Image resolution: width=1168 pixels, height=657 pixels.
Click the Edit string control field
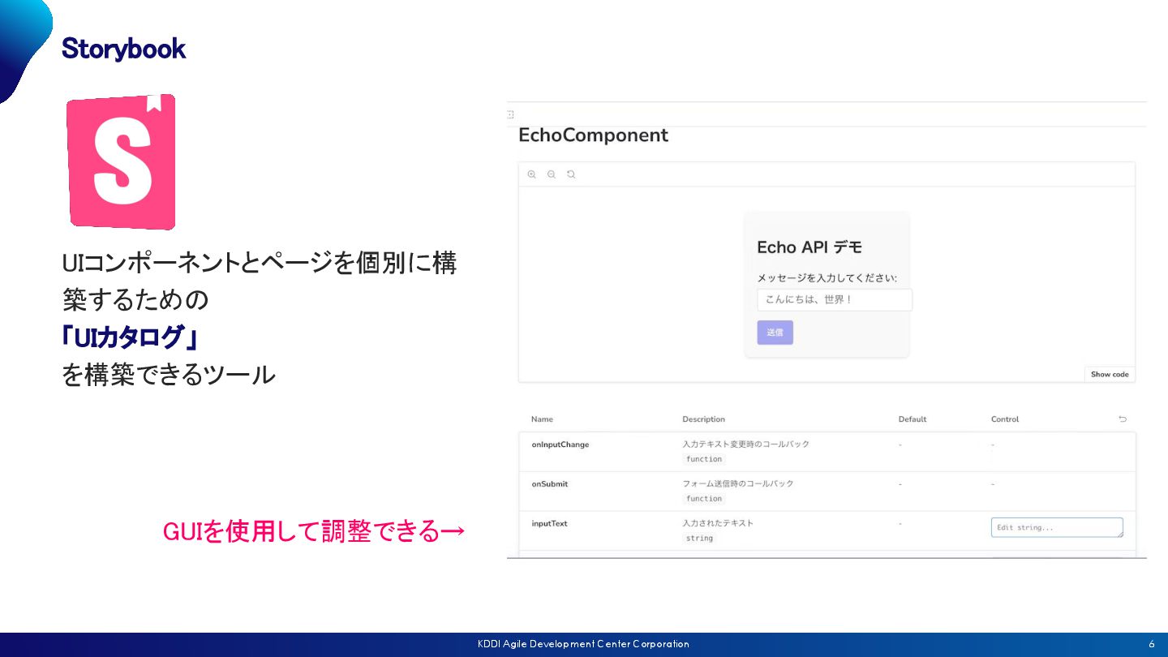[1057, 527]
